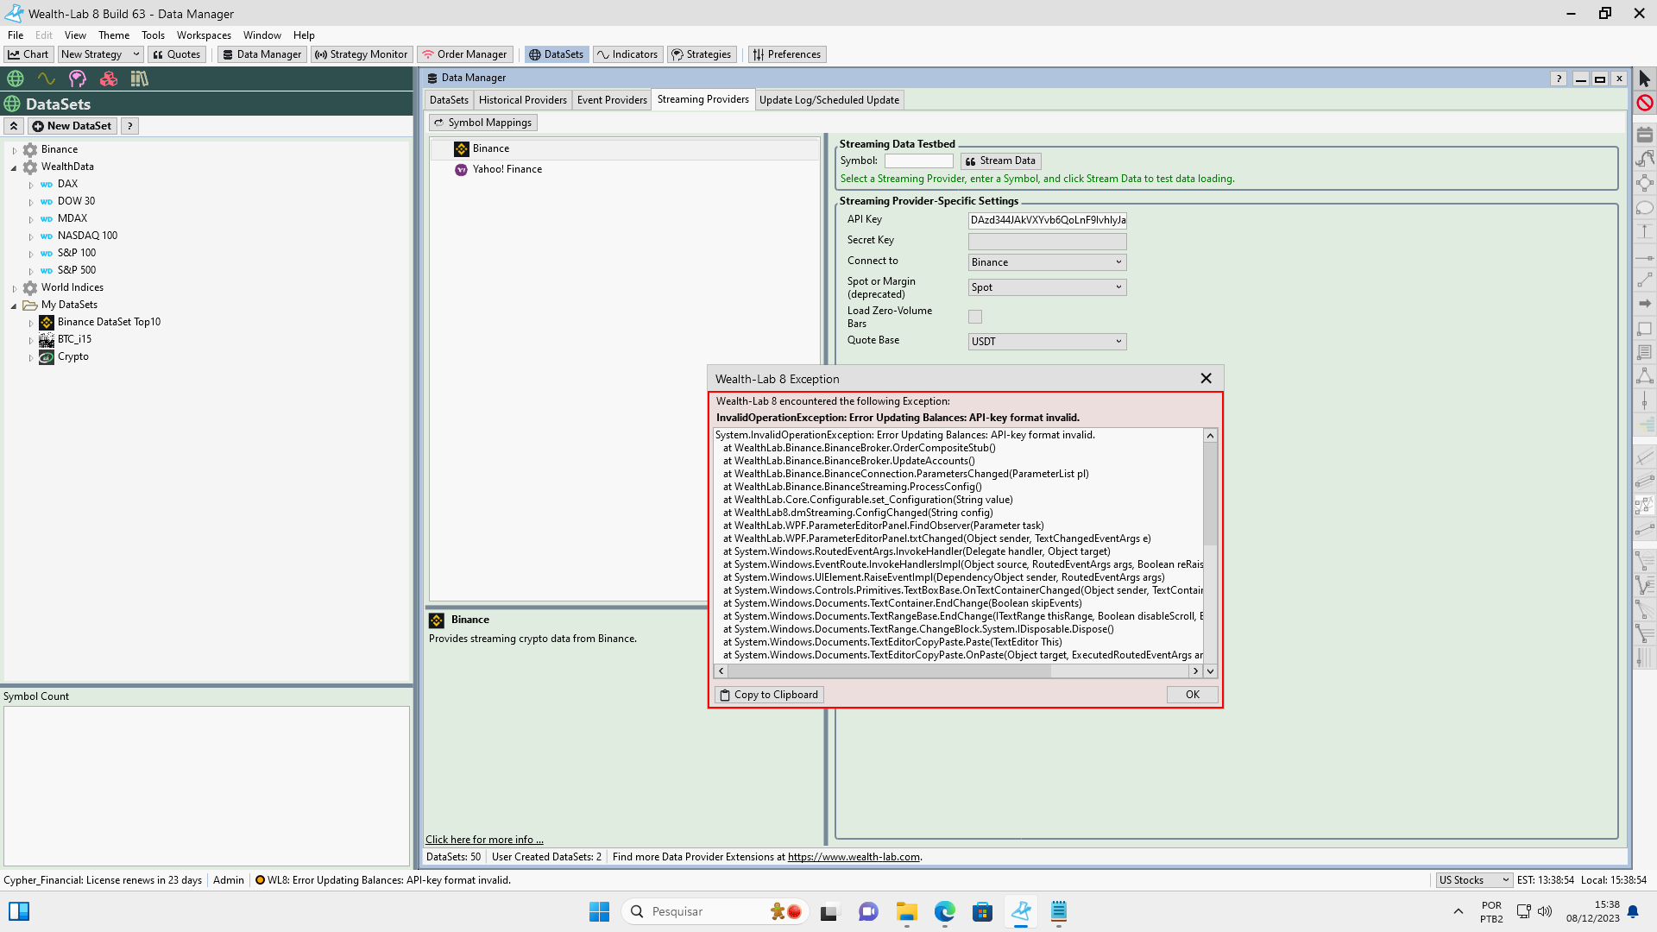Click Copy to Clipboard button
This screenshot has height=932, width=1657.
click(769, 695)
